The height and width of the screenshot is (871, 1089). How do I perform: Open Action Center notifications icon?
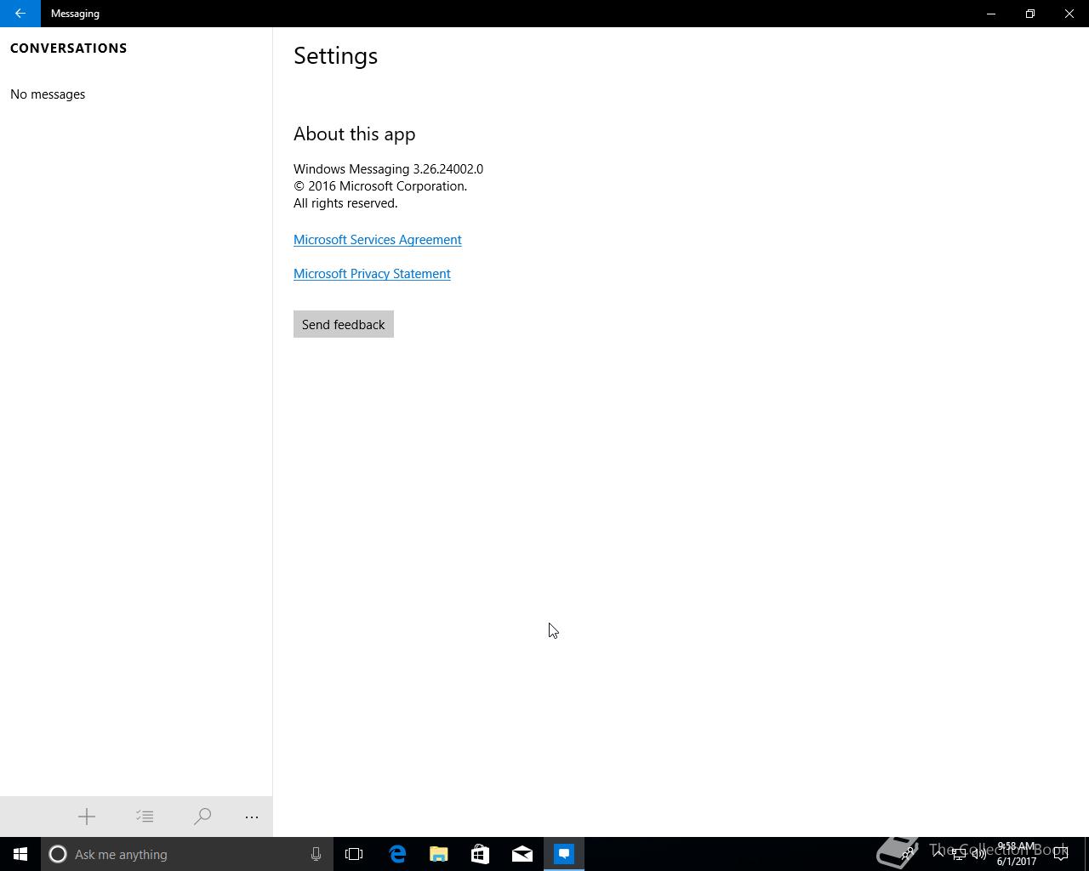pyautogui.click(x=1061, y=854)
